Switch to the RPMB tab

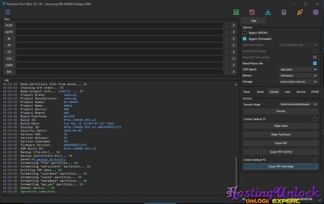coord(315,92)
